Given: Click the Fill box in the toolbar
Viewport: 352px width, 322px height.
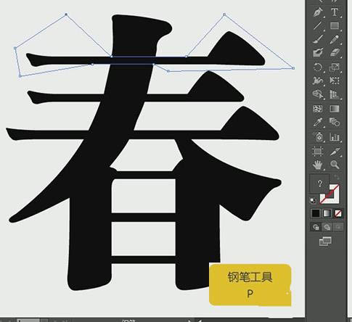Looking at the screenshot, I should coord(319,183).
